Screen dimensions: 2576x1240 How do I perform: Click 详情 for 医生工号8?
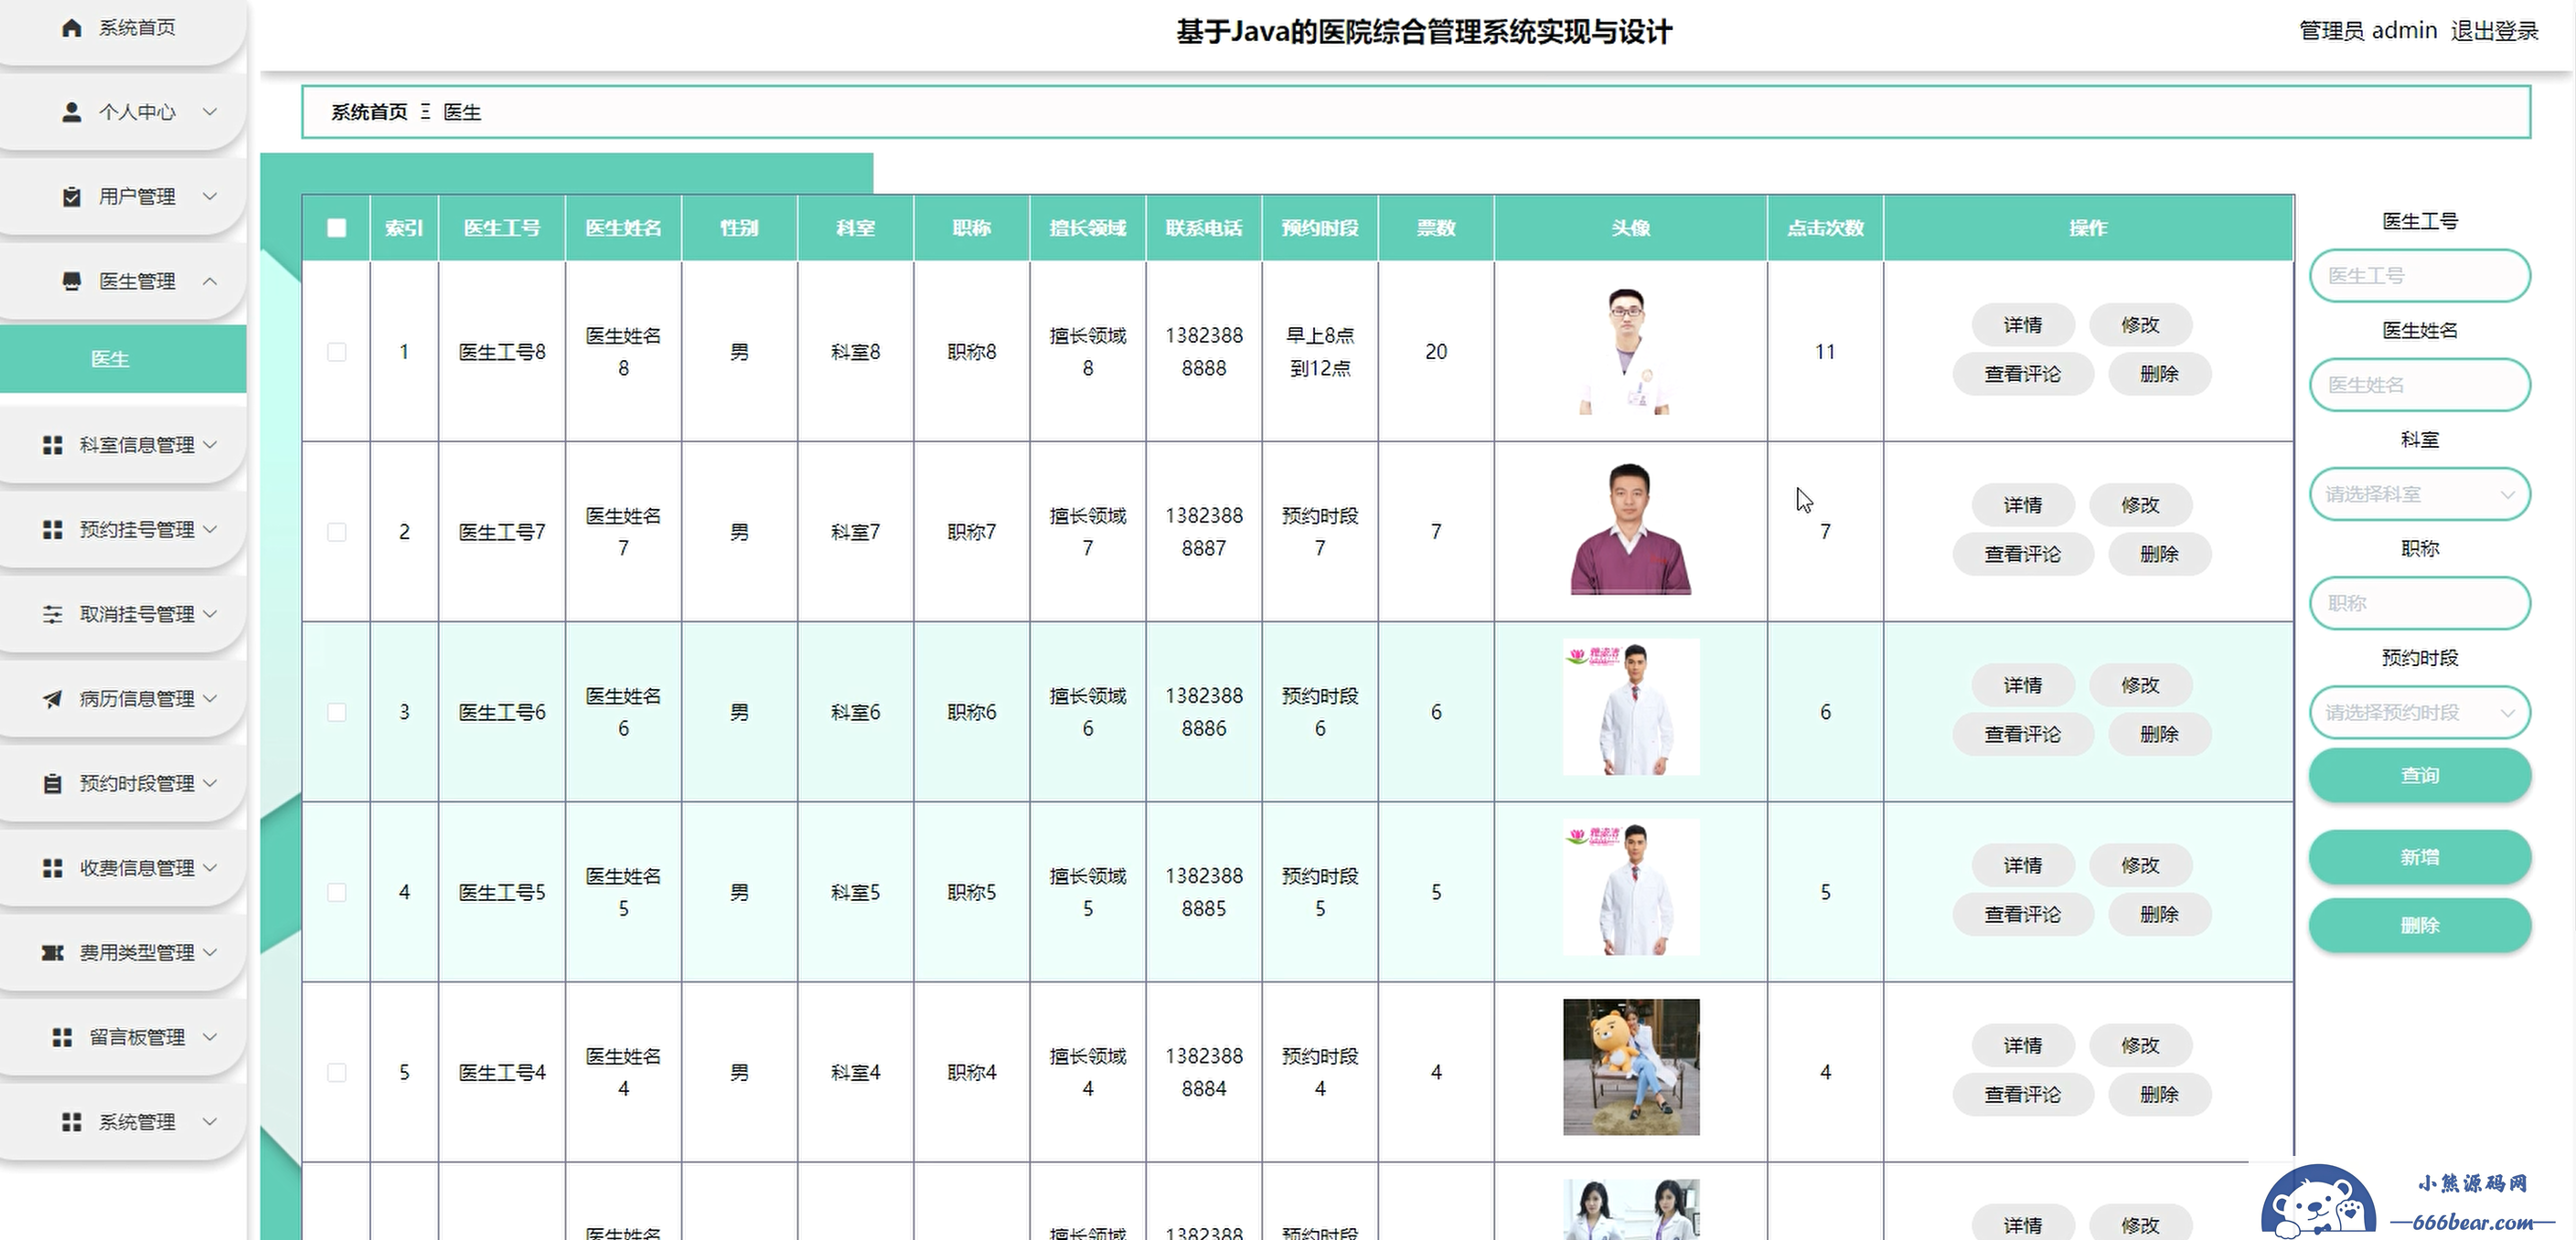pyautogui.click(x=2023, y=324)
